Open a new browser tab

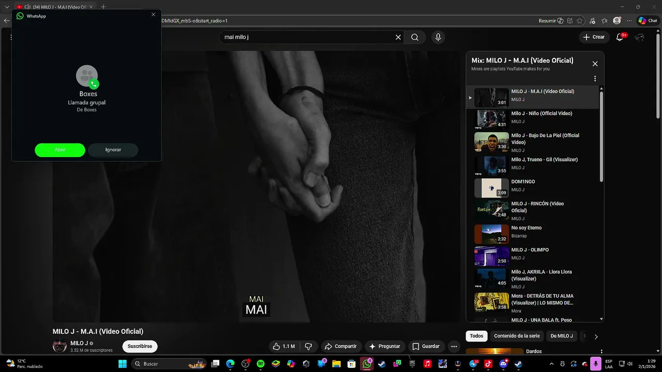tap(103, 7)
